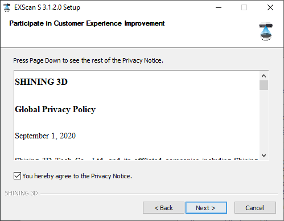Screen dimensions: 284x221
Task: Click the 'Press Page Down' instruction text
Action: (88, 60)
